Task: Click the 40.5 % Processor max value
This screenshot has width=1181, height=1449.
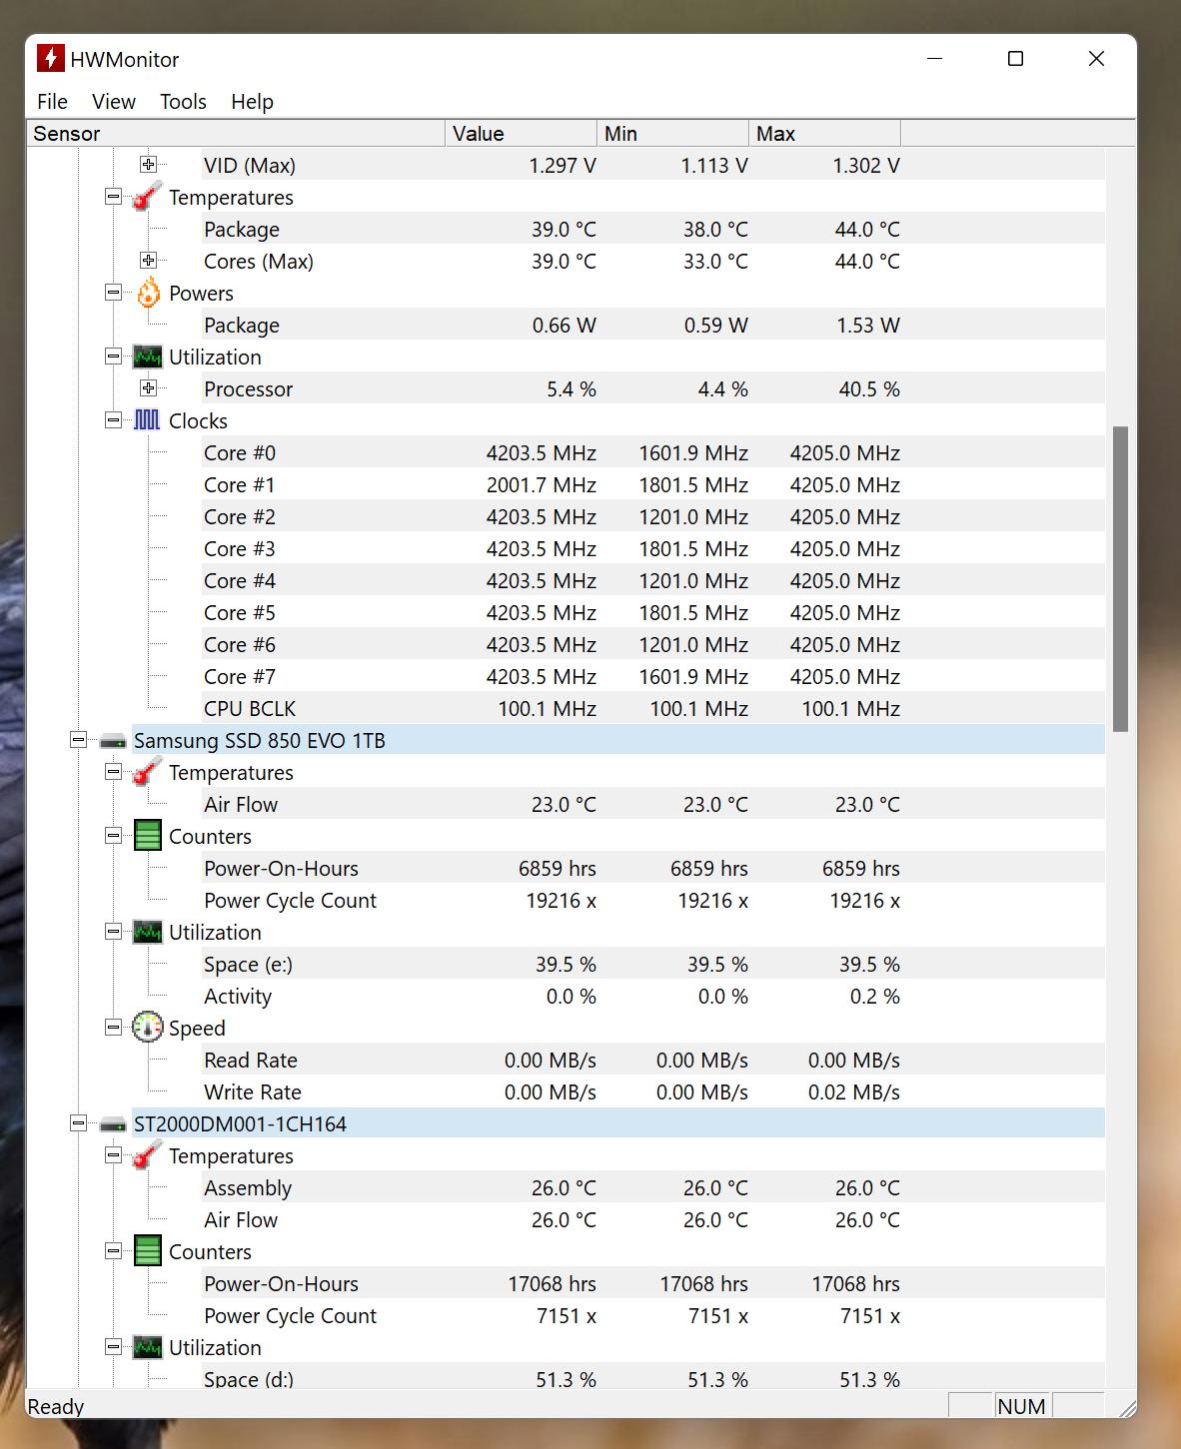Action: coord(869,388)
